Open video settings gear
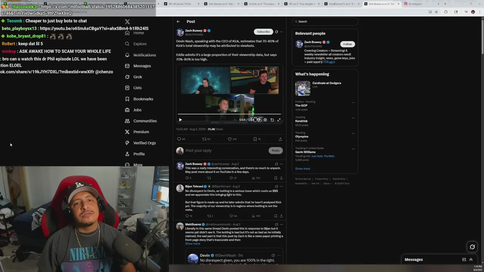484x272 pixels. (265, 120)
